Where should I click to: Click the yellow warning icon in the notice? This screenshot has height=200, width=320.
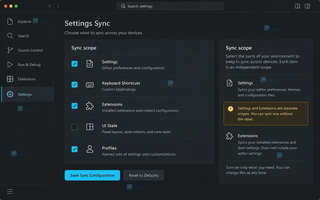[230, 109]
